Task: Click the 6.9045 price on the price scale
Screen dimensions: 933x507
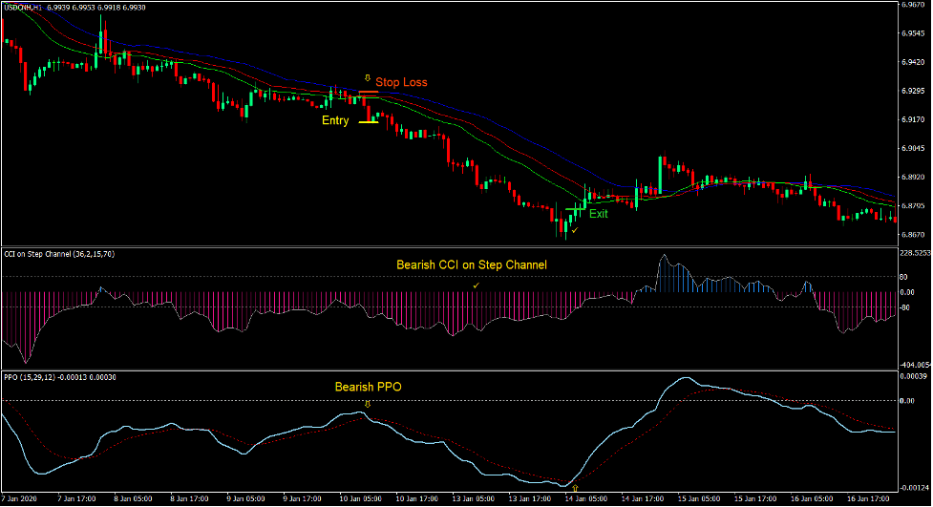Action: pyautogui.click(x=914, y=148)
